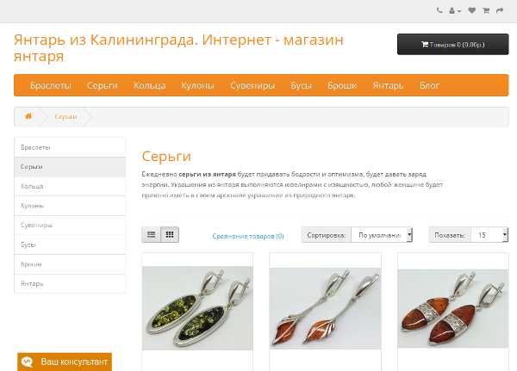Open the orange leaf-shaped earrings thumbnail
This screenshot has width=517, height=371.
tap(325, 308)
